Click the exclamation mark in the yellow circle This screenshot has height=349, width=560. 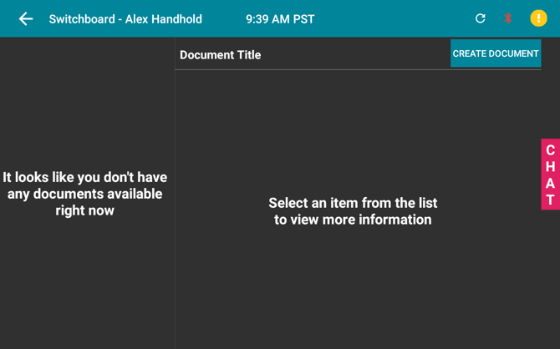[538, 18]
